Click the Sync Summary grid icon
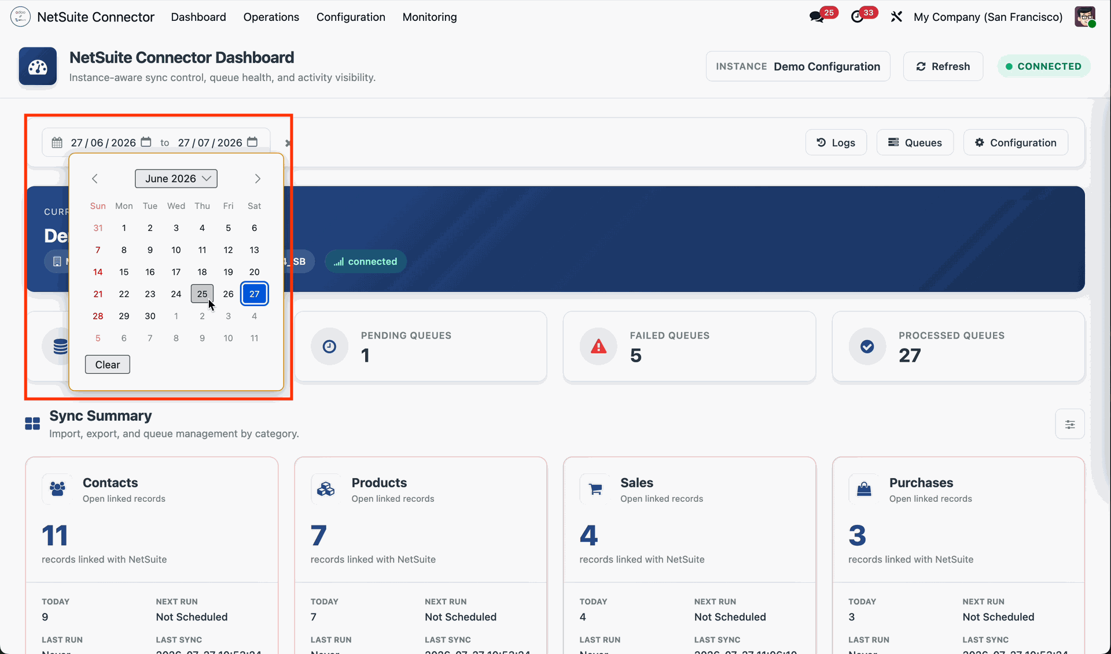 pos(32,424)
